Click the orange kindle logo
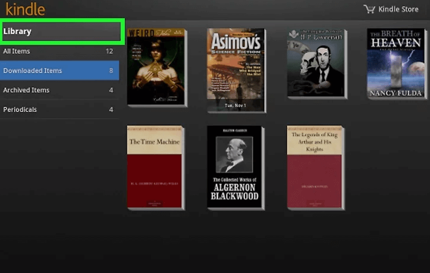 click(25, 9)
